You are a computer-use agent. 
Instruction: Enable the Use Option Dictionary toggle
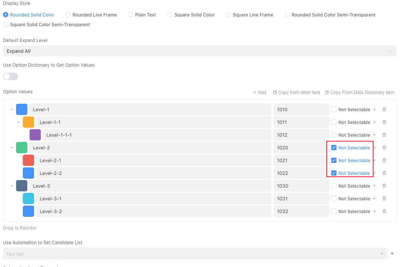[10, 76]
